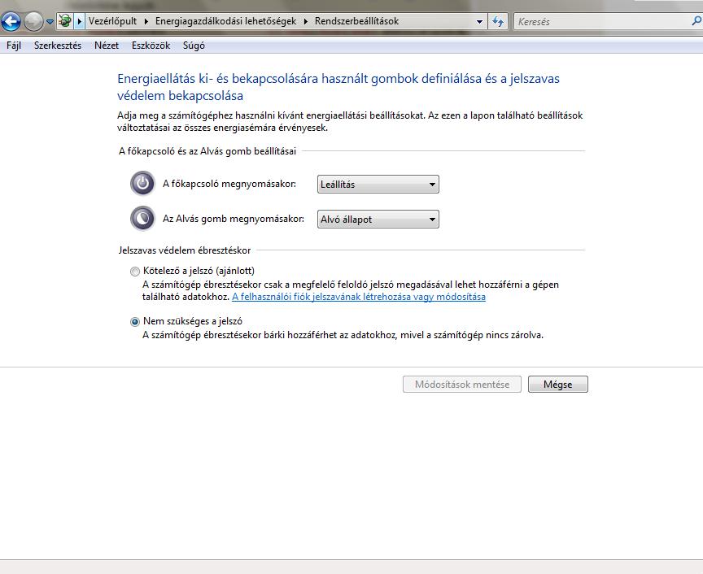703x574 pixels.
Task: Click the power button icon
Action: click(x=142, y=183)
